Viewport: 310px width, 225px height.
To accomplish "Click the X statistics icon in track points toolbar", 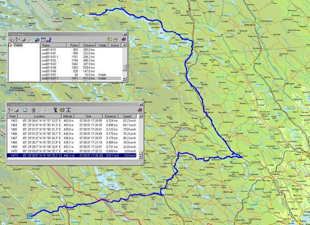I will (55, 110).
